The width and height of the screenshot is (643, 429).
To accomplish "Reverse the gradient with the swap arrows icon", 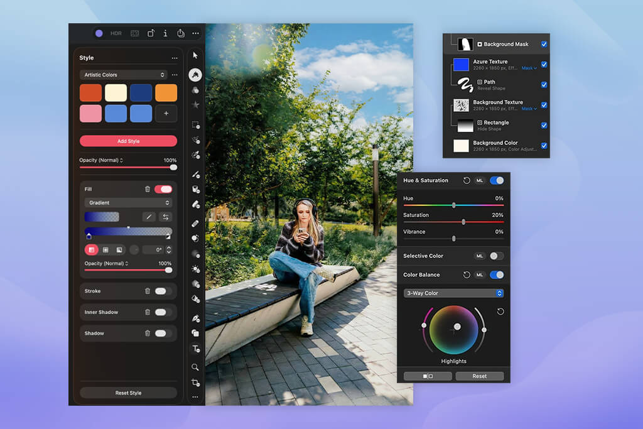I will tap(166, 217).
